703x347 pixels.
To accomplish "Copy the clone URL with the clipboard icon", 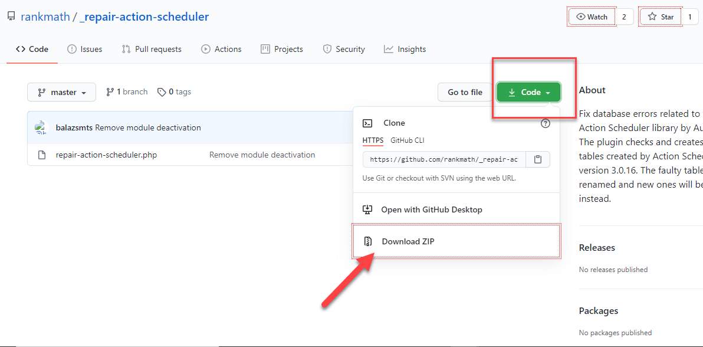I will [x=538, y=159].
